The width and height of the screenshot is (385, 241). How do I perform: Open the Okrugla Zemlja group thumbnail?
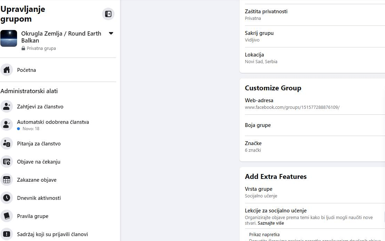[9, 38]
